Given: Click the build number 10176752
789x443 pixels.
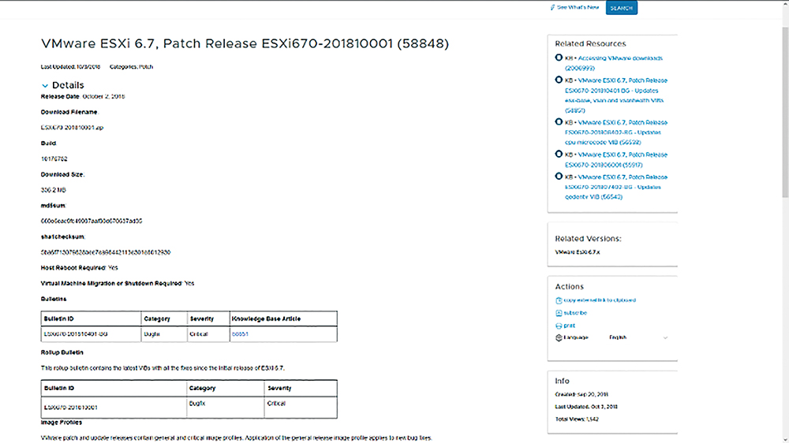Looking at the screenshot, I should pyautogui.click(x=54, y=159).
